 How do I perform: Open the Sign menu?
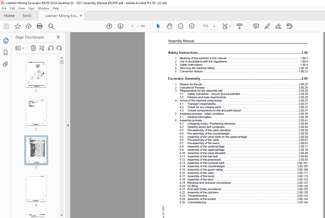(x=31, y=8)
